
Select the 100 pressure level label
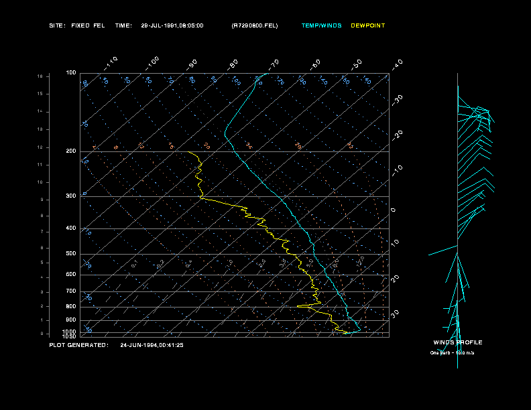point(71,72)
